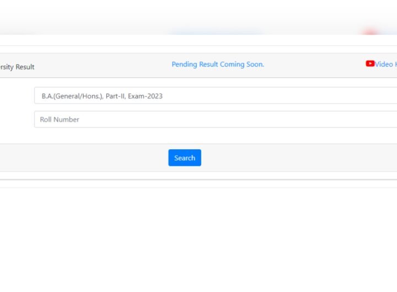Open the Pending Result Coming Soon link
The height and width of the screenshot is (292, 397).
click(218, 64)
